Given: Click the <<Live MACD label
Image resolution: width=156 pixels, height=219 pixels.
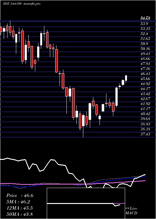Looking at the screenshot, I should (x=131, y=211).
